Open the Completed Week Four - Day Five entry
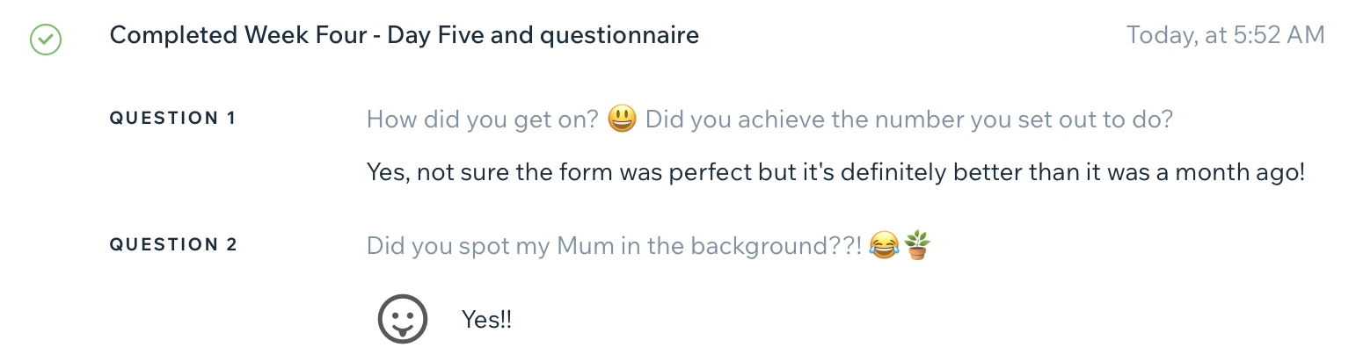1356x362 pixels. 404,36
